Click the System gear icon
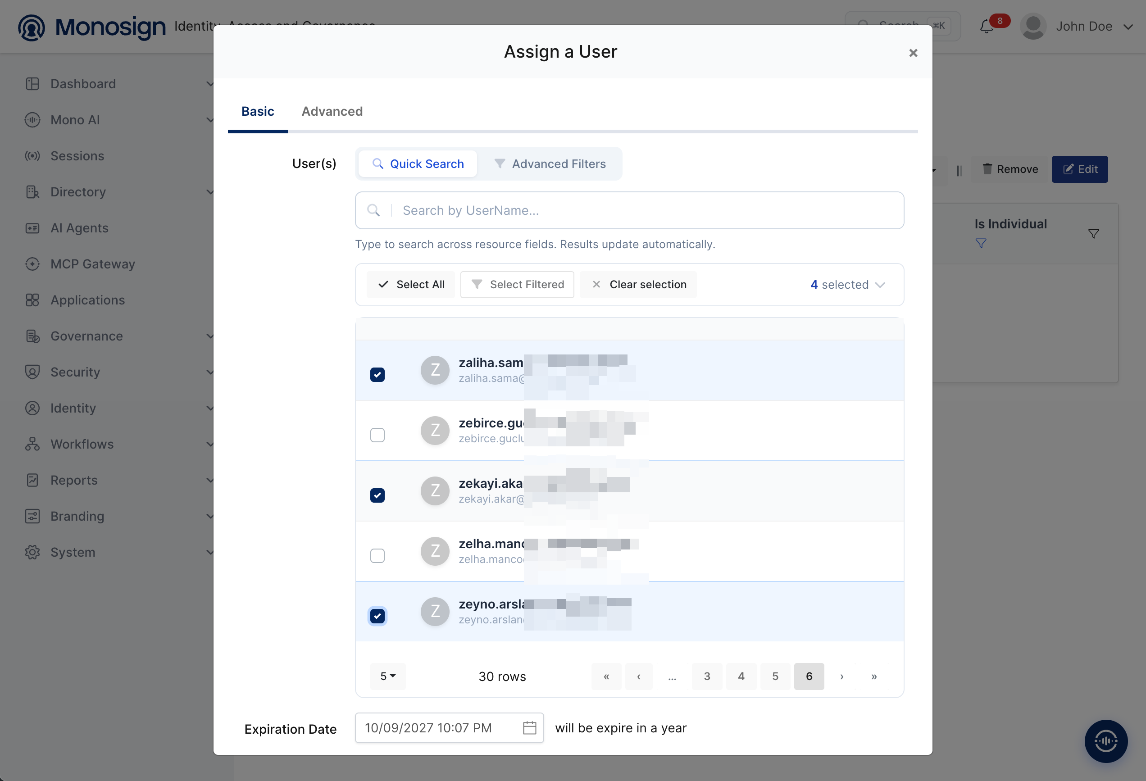The image size is (1146, 781). pos(32,552)
